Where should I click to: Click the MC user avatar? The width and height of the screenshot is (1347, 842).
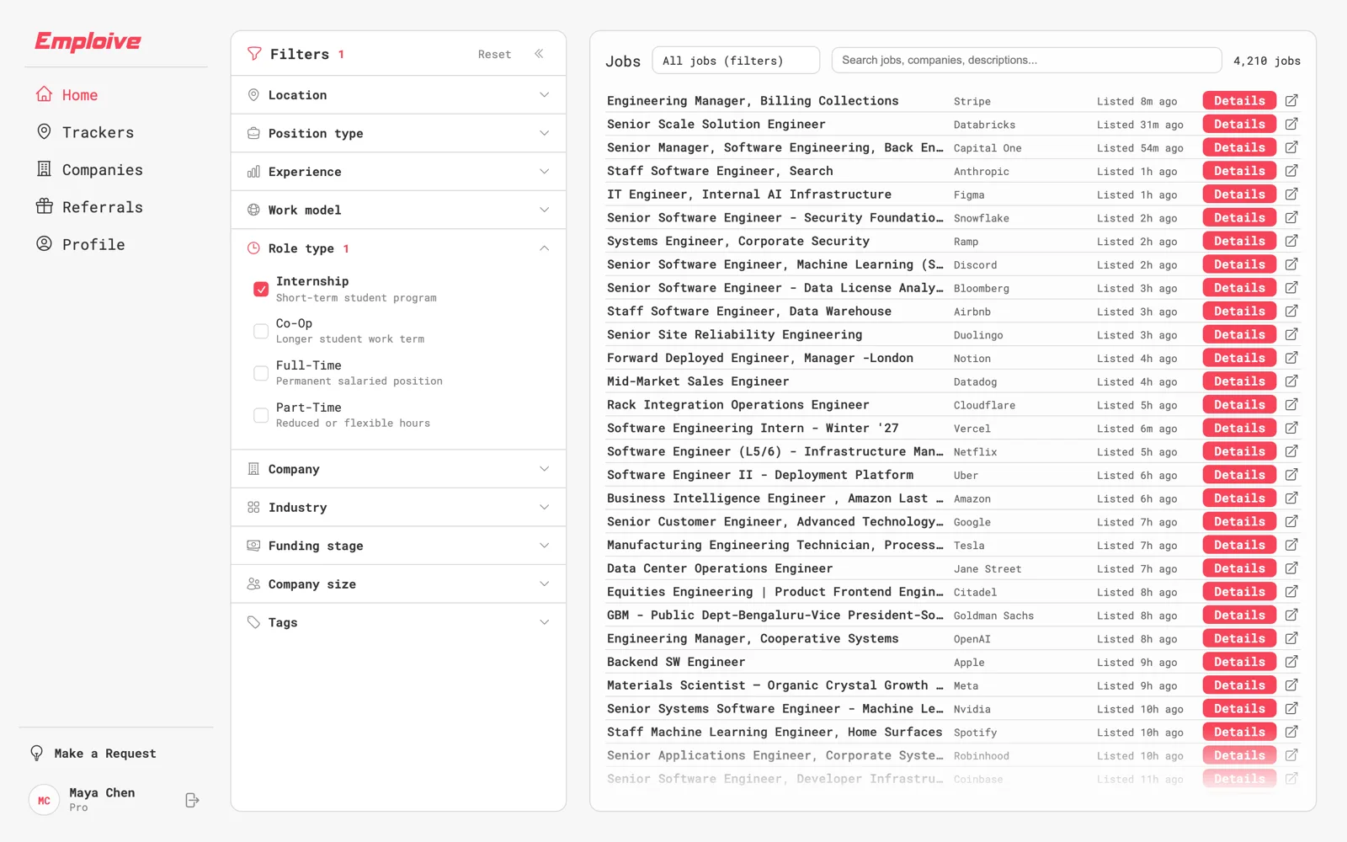tap(44, 800)
